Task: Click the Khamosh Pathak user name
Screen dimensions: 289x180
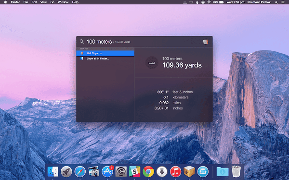Action: tap(259, 2)
